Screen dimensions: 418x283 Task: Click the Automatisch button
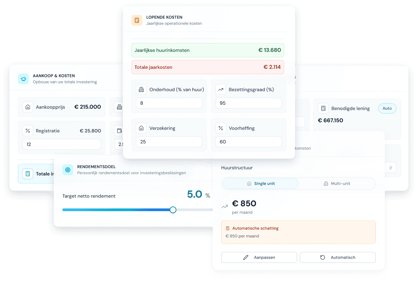[x=338, y=258]
